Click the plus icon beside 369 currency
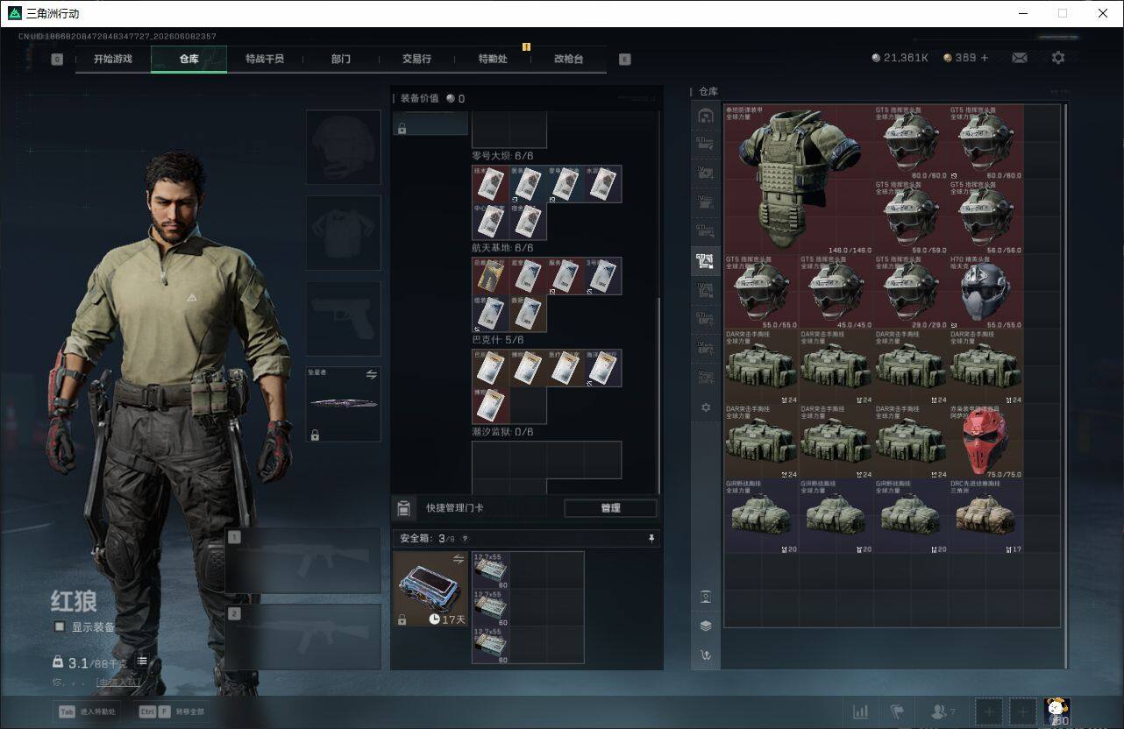Screen dimensions: 1124x729 [985, 58]
